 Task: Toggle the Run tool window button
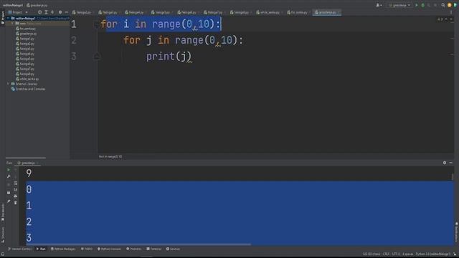(x=41, y=249)
